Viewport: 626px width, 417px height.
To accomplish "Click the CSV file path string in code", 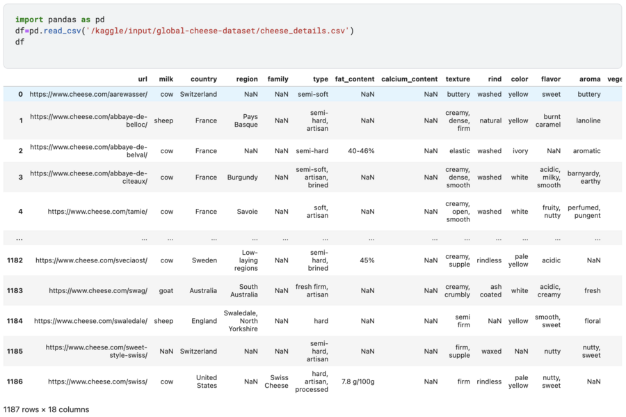I will [218, 31].
